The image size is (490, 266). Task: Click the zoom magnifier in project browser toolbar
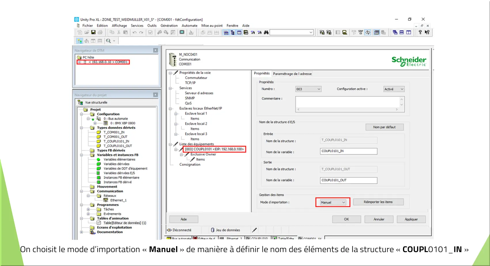point(108,41)
